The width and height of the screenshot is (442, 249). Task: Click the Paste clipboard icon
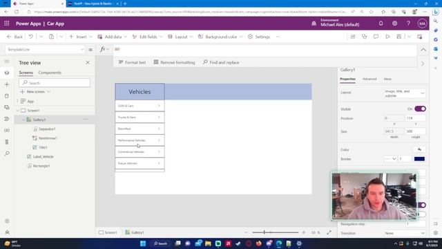point(51,37)
